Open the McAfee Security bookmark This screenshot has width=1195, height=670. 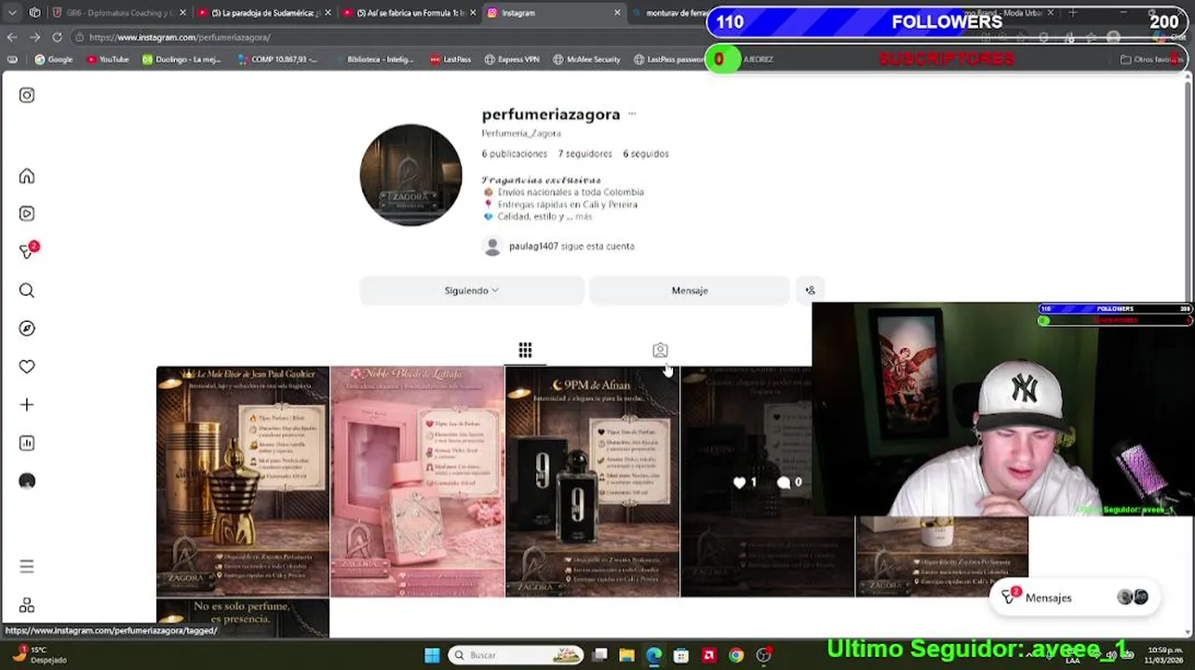click(586, 60)
